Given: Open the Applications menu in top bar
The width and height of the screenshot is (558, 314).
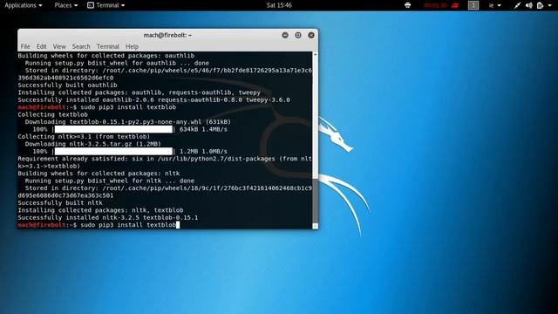Looking at the screenshot, I should (24, 5).
